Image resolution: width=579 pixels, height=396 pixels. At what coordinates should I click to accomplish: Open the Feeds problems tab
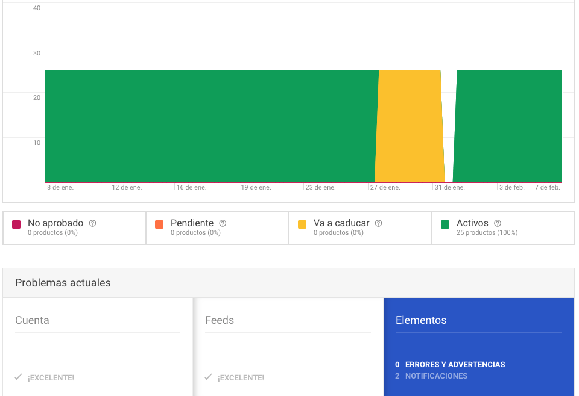pos(288,347)
